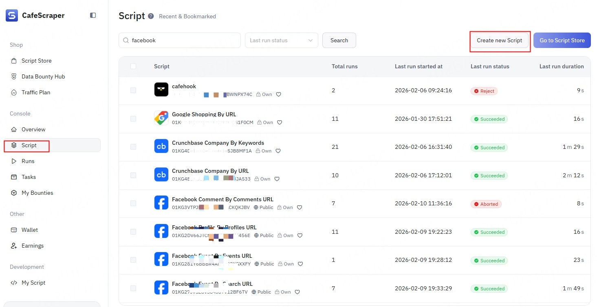Toggle the select-all checkbox in the table header
This screenshot has width=597, height=307.
pyautogui.click(x=133, y=66)
